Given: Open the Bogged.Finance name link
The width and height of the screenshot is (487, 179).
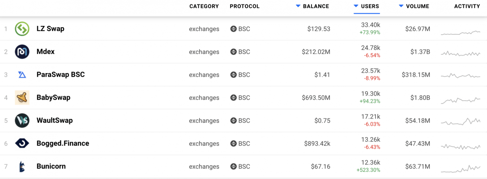Looking at the screenshot, I should [x=63, y=143].
